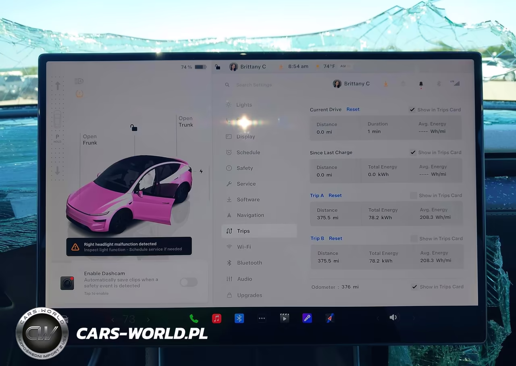
Task: Toggle the Enable Dashcam switch
Action: click(189, 282)
